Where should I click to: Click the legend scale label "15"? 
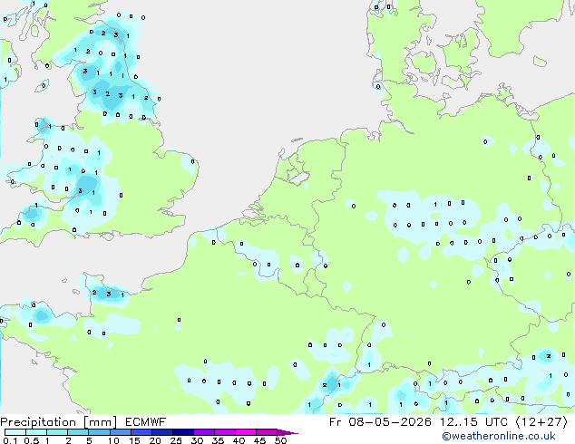coord(134,440)
